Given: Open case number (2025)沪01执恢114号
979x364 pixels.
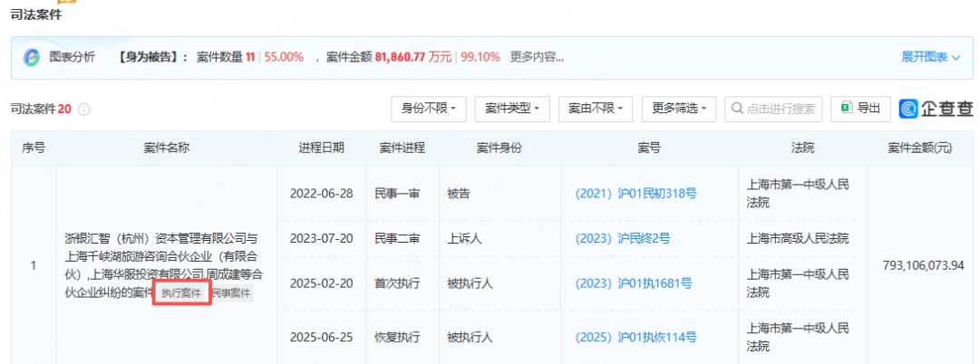Looking at the screenshot, I should (x=635, y=338).
